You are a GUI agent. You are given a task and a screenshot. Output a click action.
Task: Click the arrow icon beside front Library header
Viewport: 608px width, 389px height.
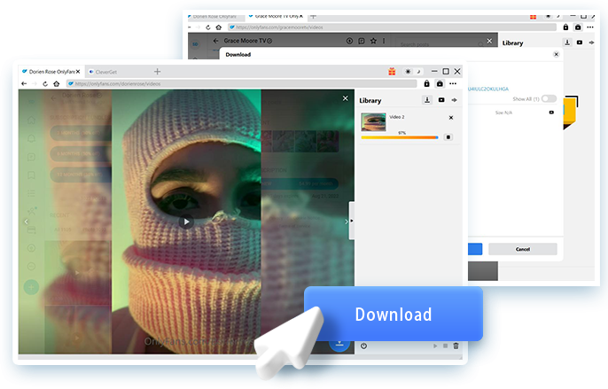454,100
